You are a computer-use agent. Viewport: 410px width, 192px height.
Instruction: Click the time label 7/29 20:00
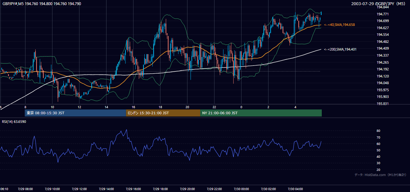187,189
